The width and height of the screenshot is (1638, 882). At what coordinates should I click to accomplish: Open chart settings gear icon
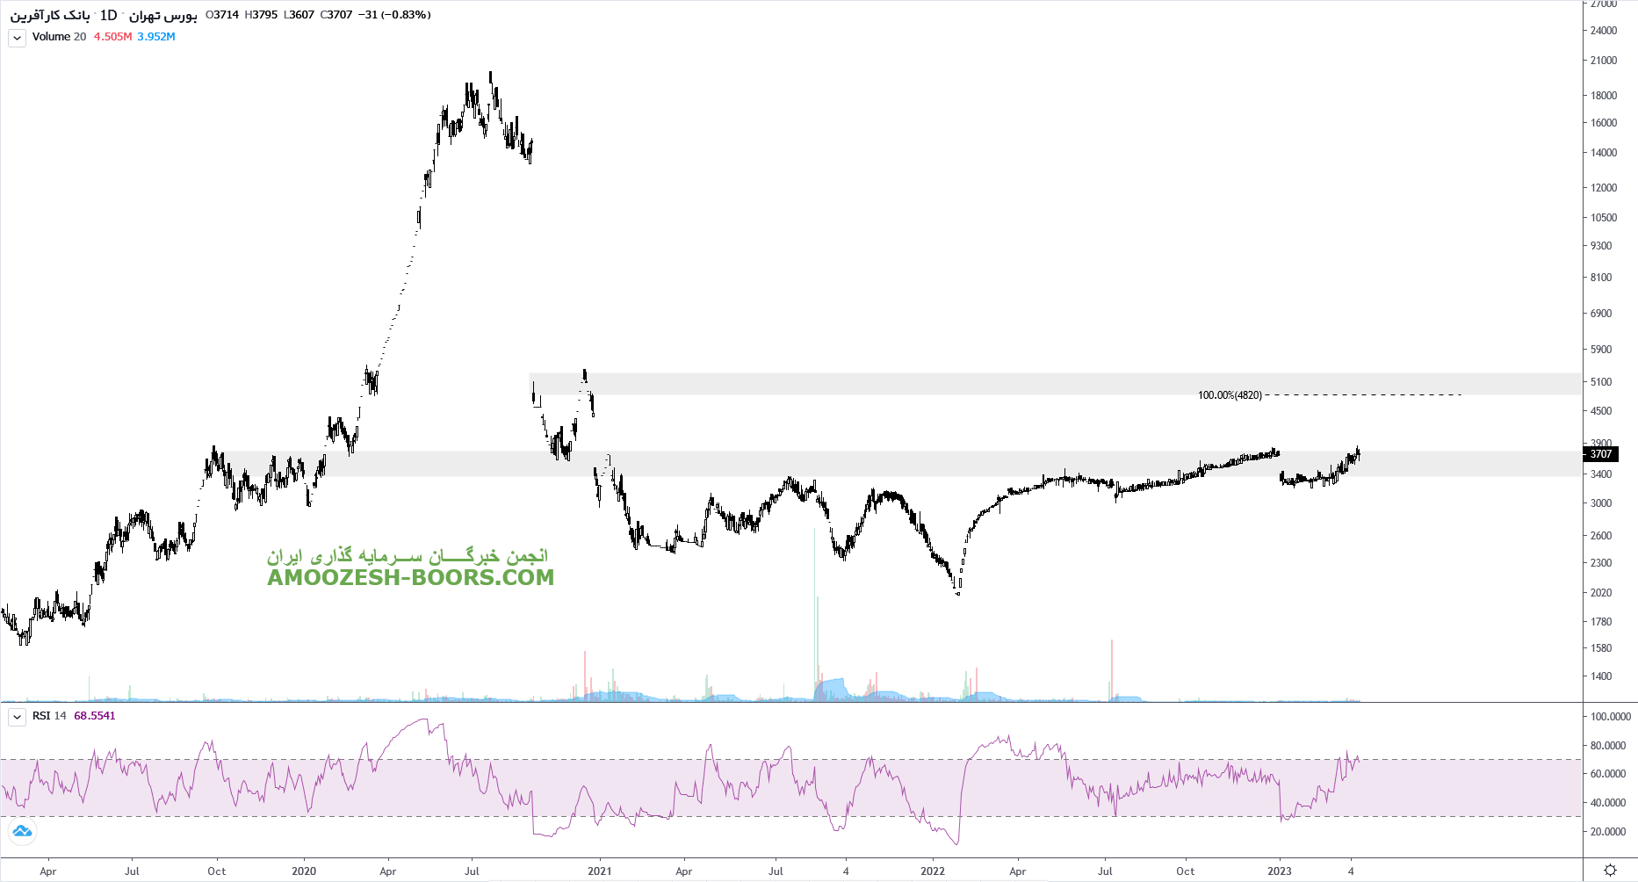[x=1610, y=870]
